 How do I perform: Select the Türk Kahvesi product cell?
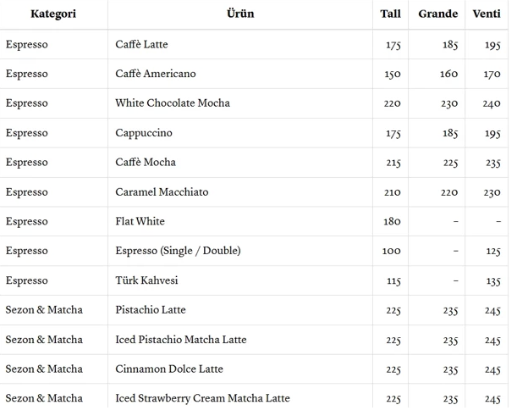[146, 280]
